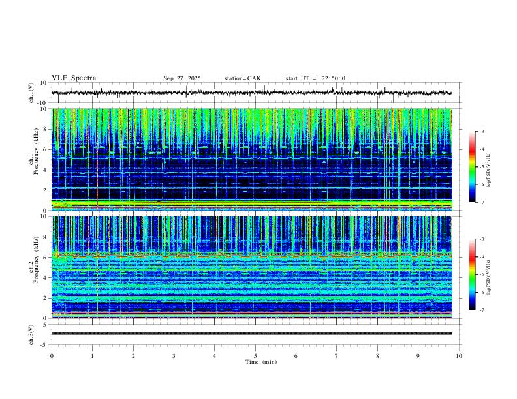Click the "ch.3(V)" axis label
Viewport: 517px width, 399px height.
coord(31,334)
